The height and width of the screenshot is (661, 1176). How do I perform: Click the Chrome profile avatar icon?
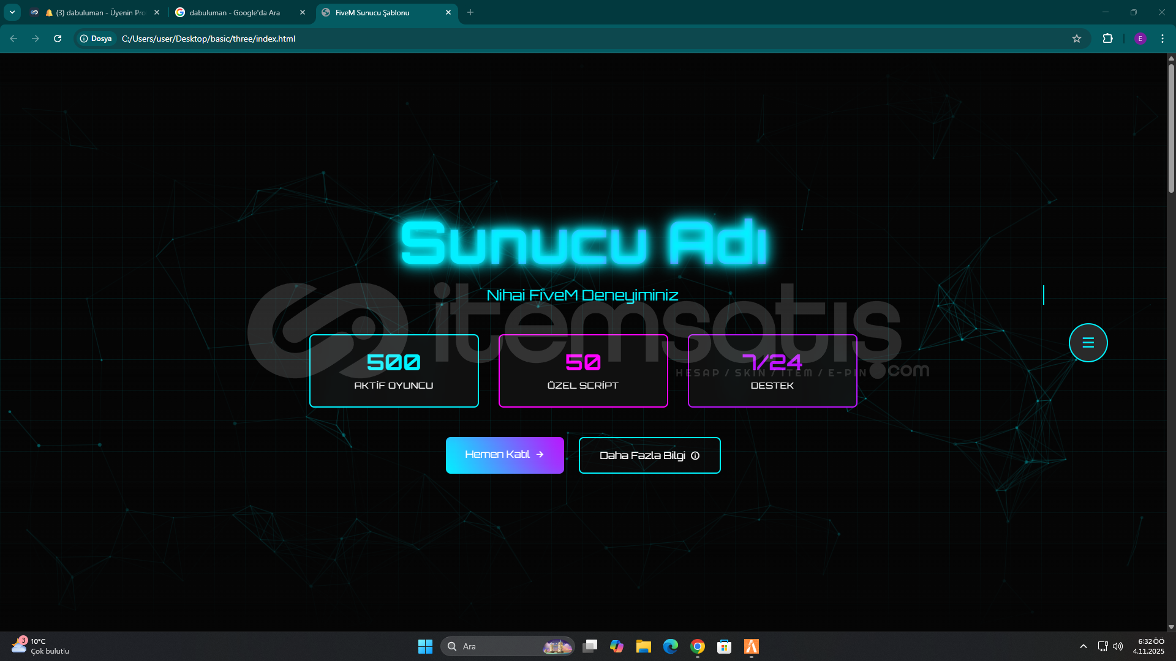[x=1140, y=39]
